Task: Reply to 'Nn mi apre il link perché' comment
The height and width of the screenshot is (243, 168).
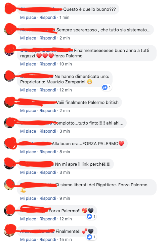Action: pos(48,172)
